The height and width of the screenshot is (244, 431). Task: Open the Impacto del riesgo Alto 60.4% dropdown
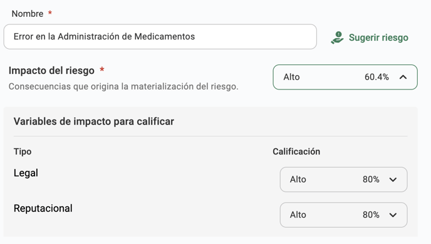(x=345, y=77)
